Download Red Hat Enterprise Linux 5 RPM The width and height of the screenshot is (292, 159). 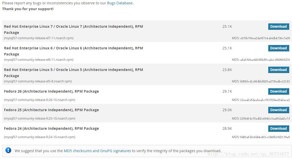click(278, 70)
